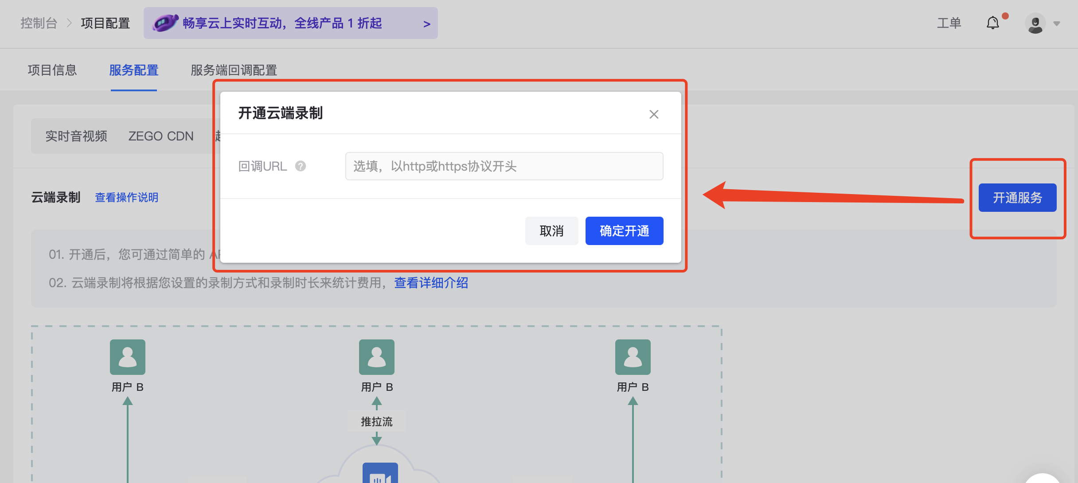Click the middle 用户 B avatar icon
The width and height of the screenshot is (1078, 483).
tap(377, 357)
